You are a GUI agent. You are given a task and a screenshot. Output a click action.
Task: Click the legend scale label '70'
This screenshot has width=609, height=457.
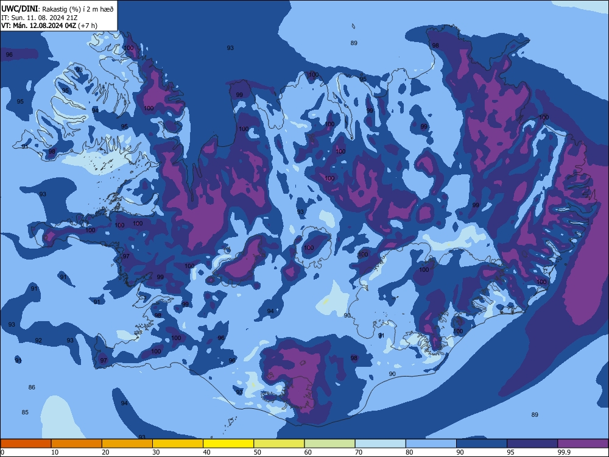(x=359, y=452)
